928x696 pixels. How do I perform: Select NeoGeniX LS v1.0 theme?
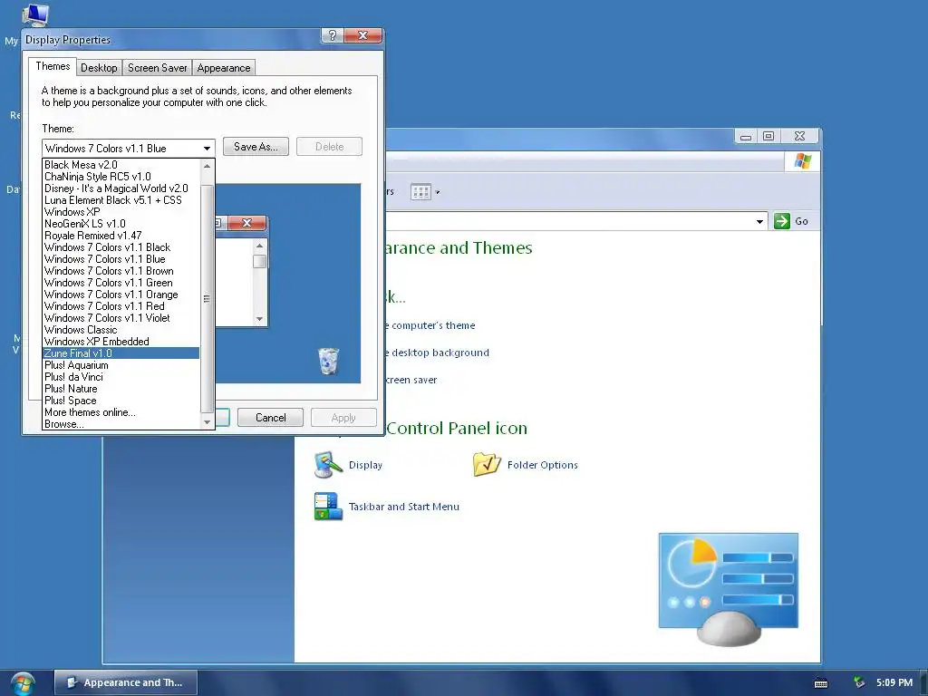[121, 224]
